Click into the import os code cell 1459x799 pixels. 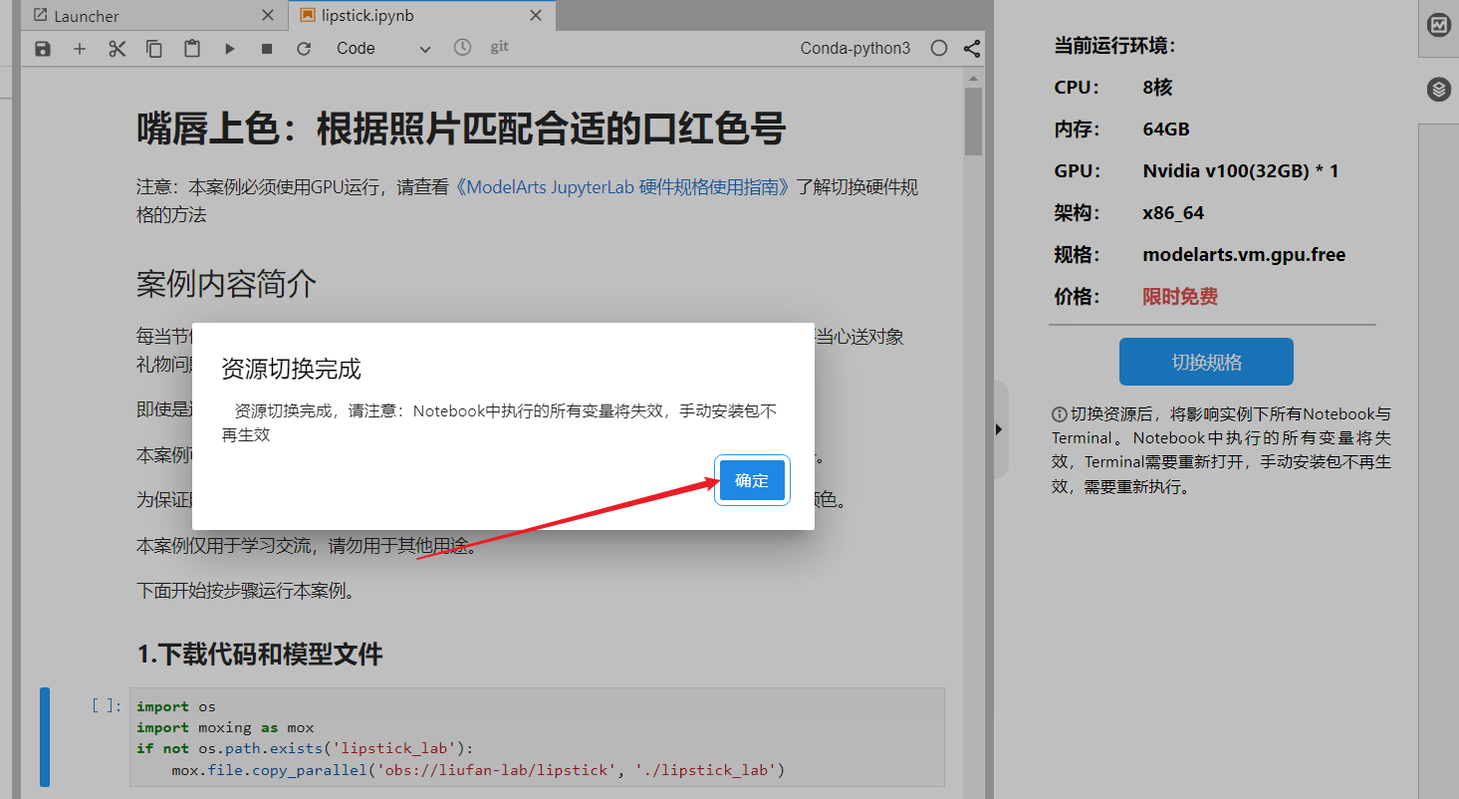(540, 738)
